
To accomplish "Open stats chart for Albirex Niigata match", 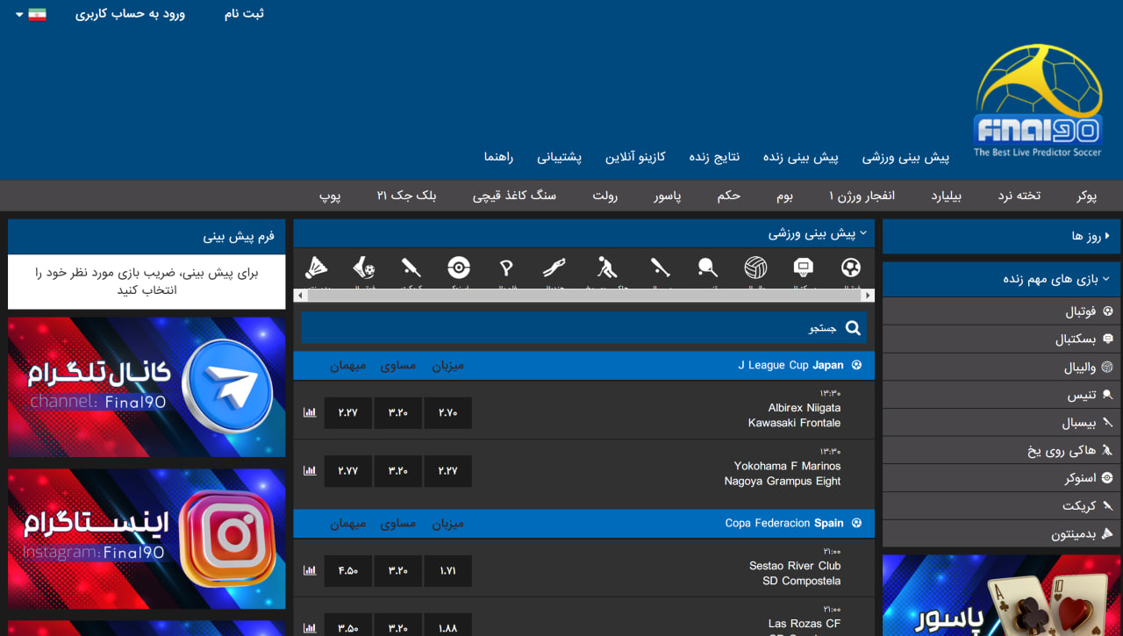I will click(x=309, y=412).
